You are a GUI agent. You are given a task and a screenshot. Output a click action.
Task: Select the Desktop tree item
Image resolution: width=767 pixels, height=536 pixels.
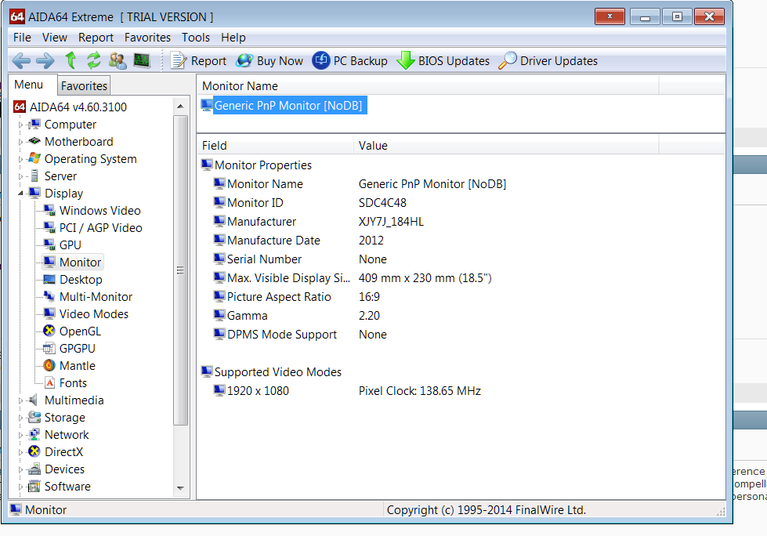click(81, 280)
